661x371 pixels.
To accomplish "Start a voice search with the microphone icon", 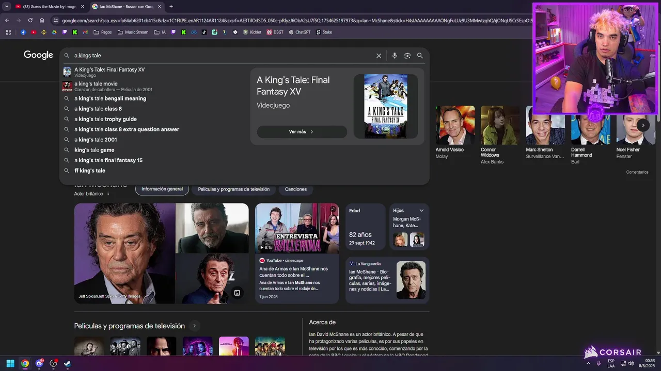I will pyautogui.click(x=395, y=56).
